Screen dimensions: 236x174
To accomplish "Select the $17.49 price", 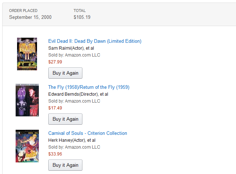I will click(x=55, y=108).
